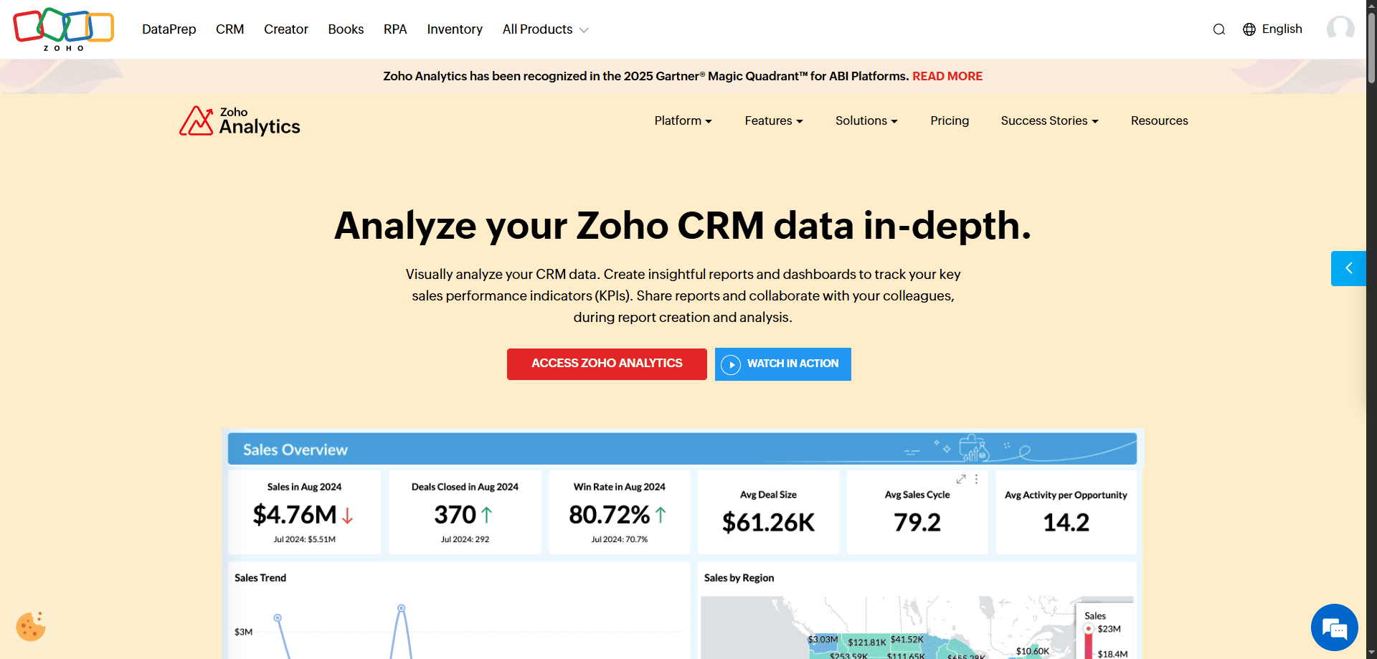
Task: Click the Jul 2024: 70.7% text
Action: tap(619, 539)
